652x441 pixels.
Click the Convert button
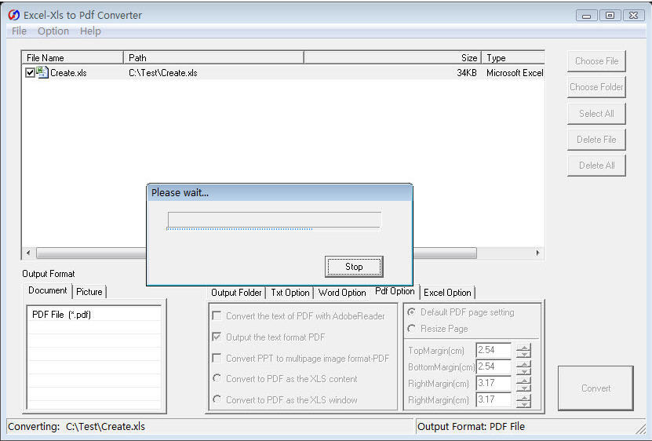(596, 388)
